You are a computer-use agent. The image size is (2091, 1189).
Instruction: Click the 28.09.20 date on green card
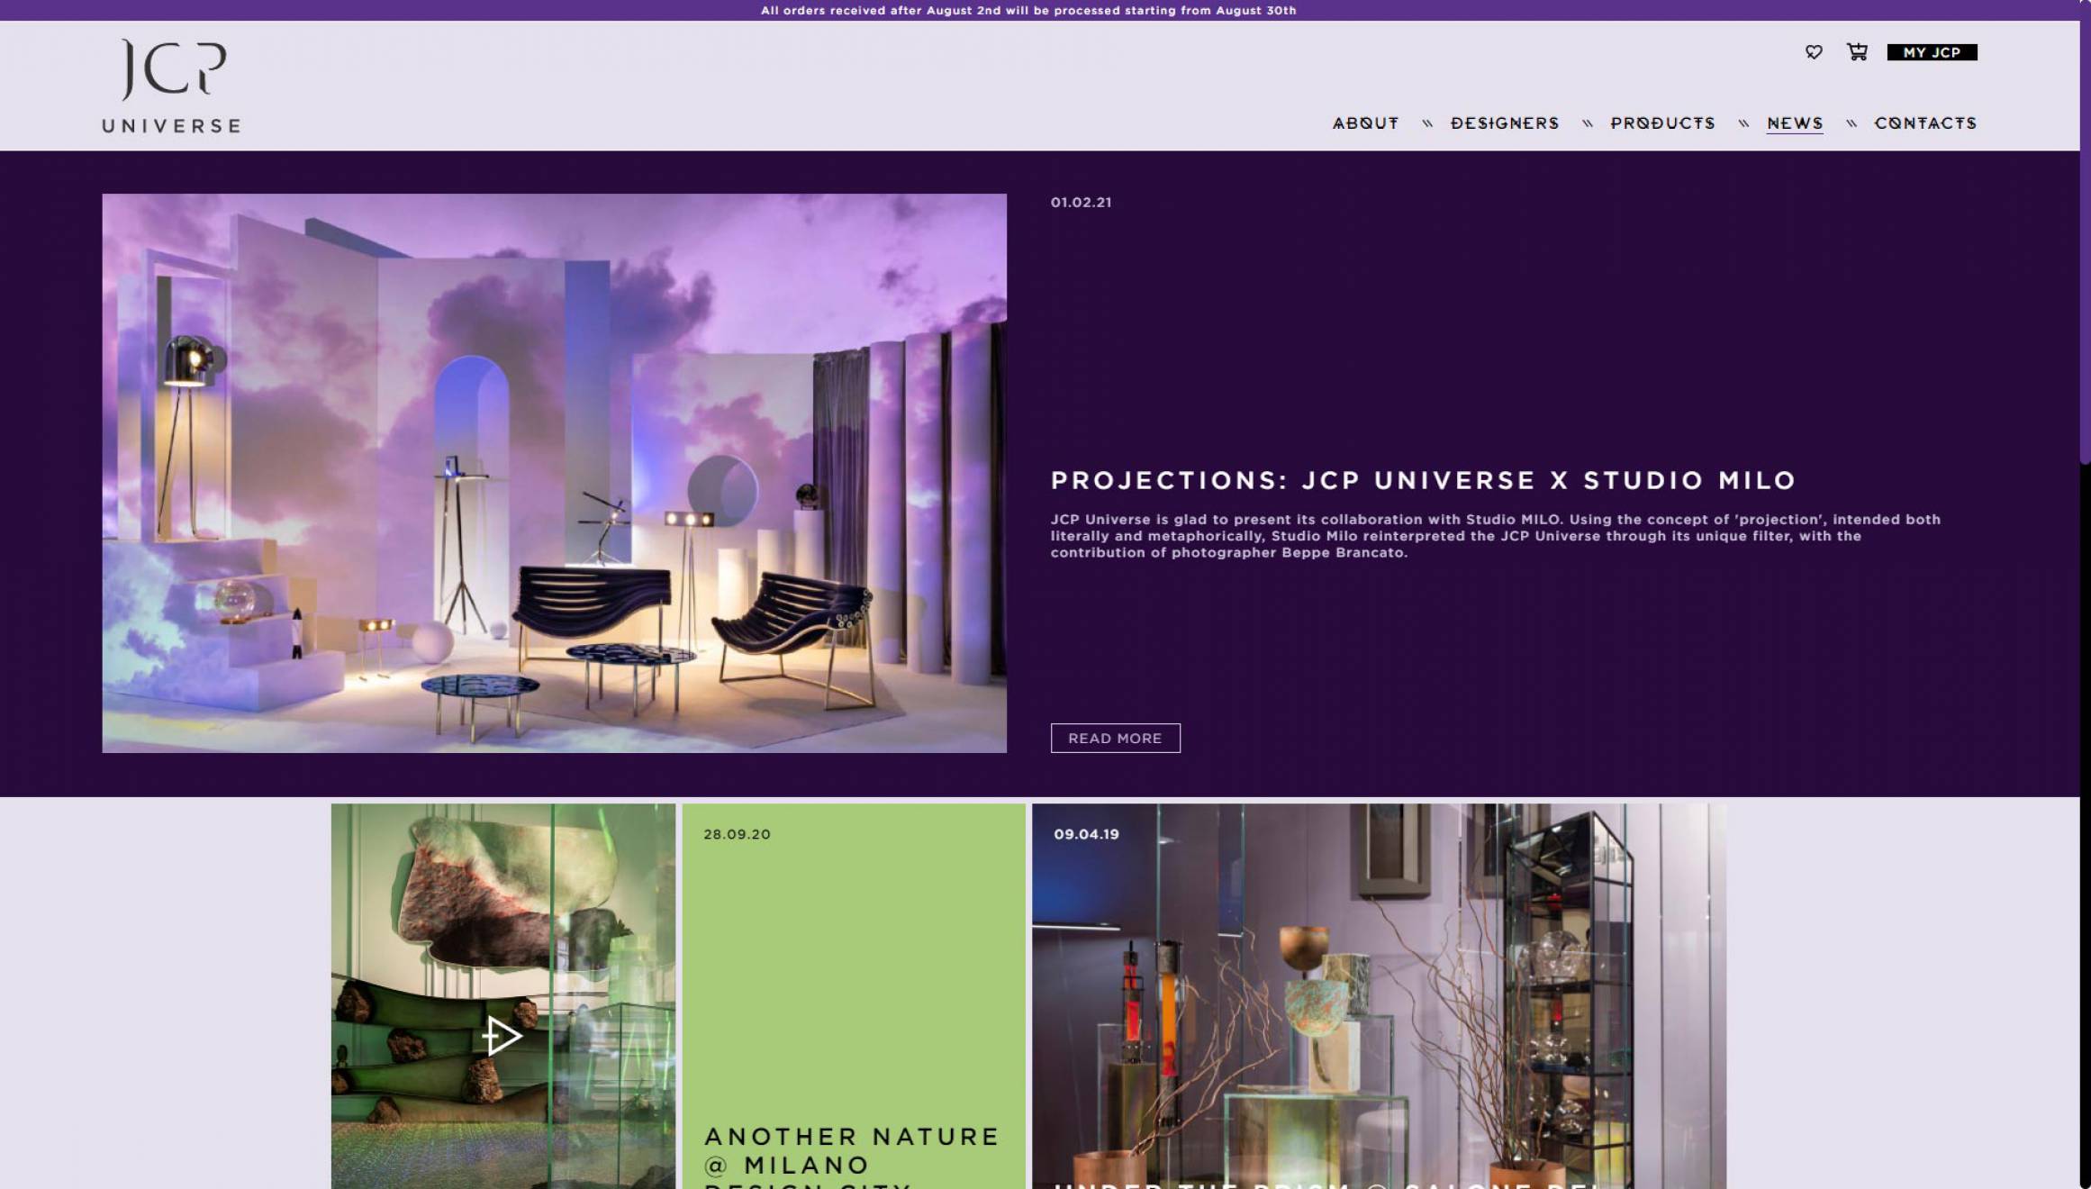click(737, 834)
